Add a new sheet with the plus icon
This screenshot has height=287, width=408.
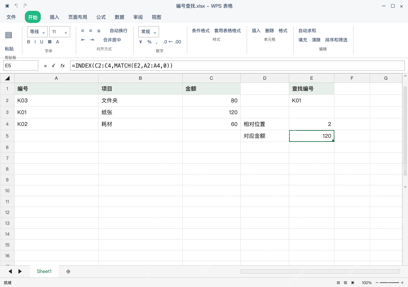tap(68, 271)
